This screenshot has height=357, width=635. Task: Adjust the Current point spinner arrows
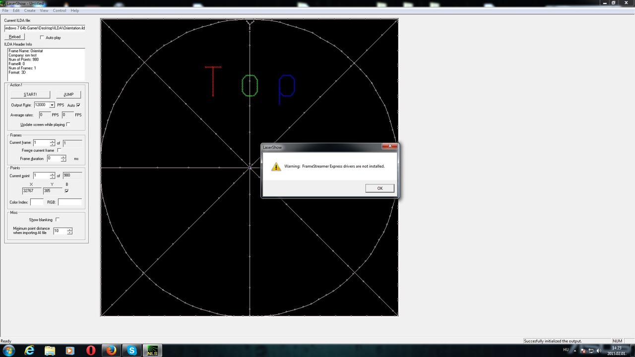click(x=53, y=176)
